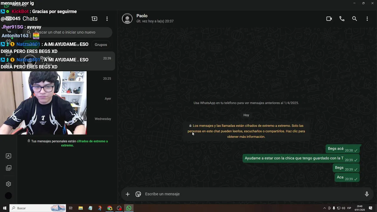Click the Windows taskbar Buscar search box

(x=38, y=208)
